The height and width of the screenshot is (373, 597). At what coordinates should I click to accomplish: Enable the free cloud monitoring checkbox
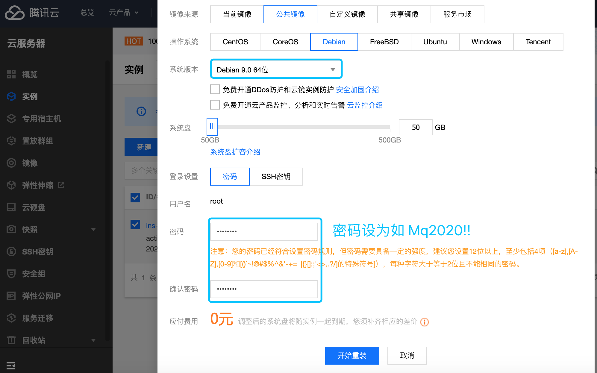pyautogui.click(x=215, y=105)
